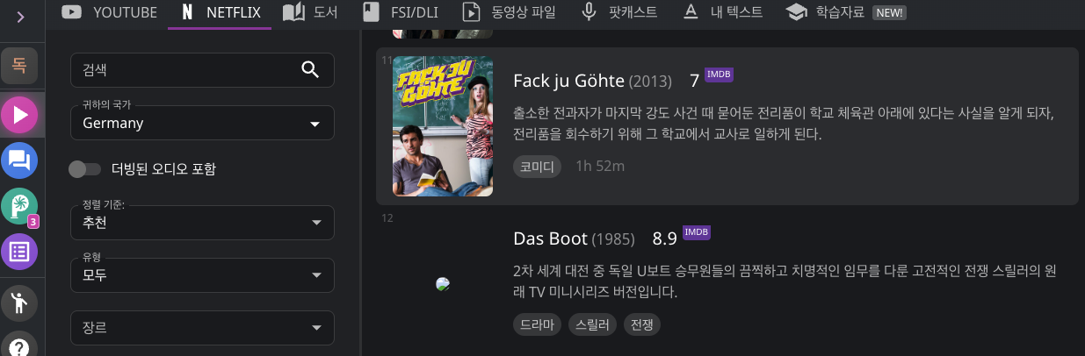1085x356 pixels.
Task: Open the green palm tree icon
Action: 19,206
